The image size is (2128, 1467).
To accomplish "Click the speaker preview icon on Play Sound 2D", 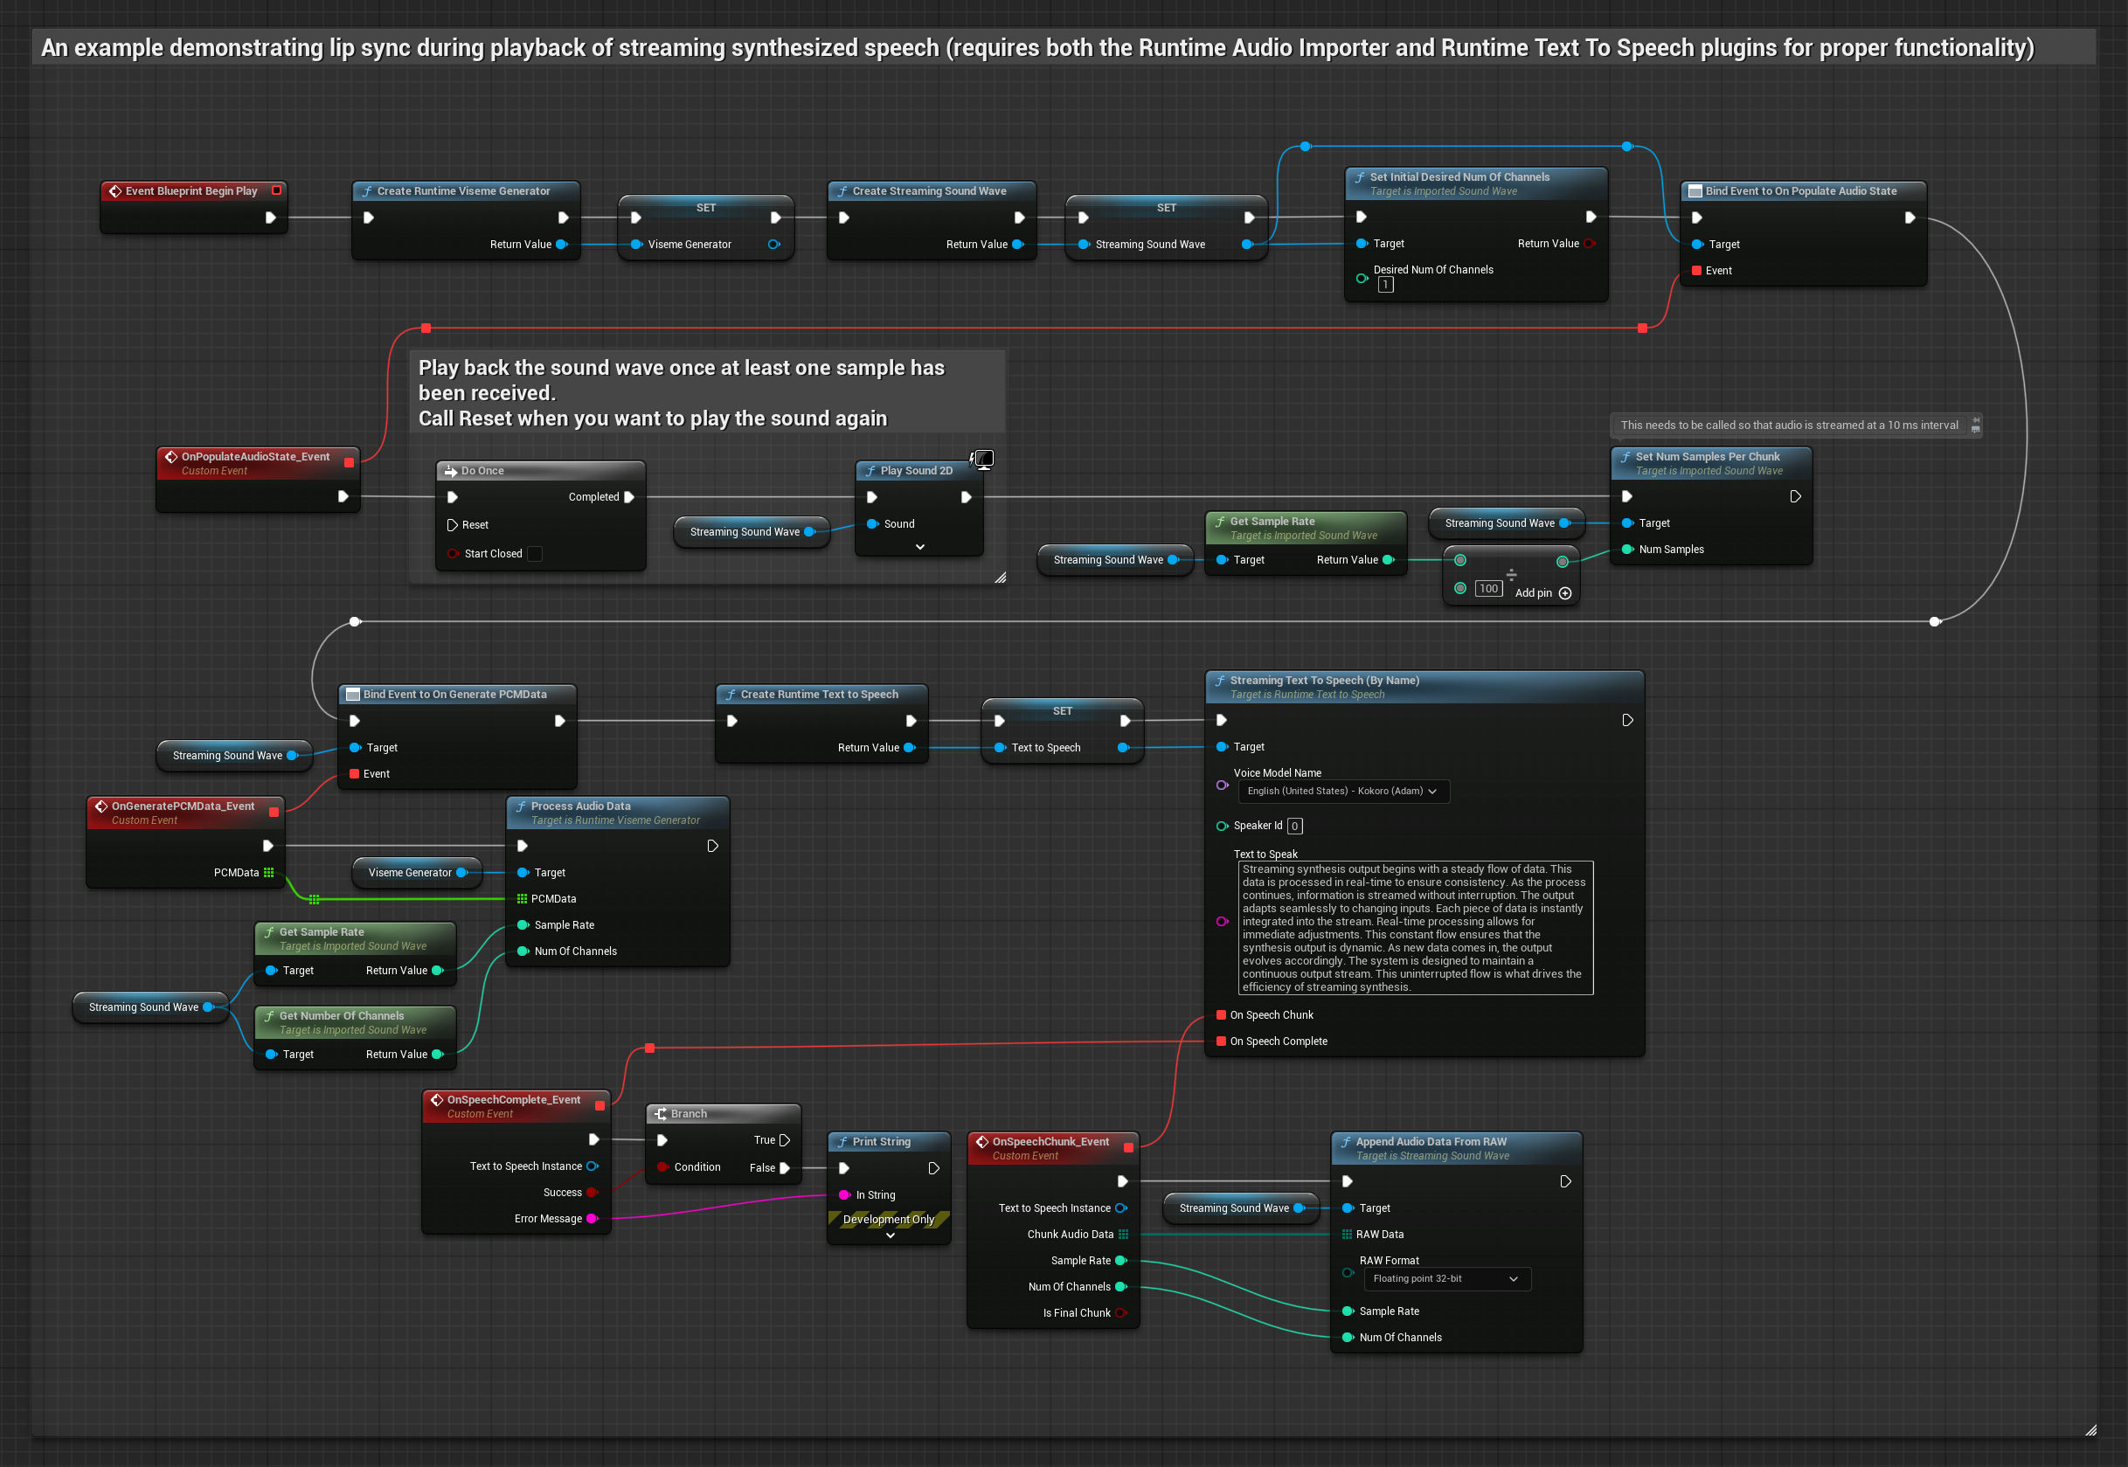I will click(982, 459).
